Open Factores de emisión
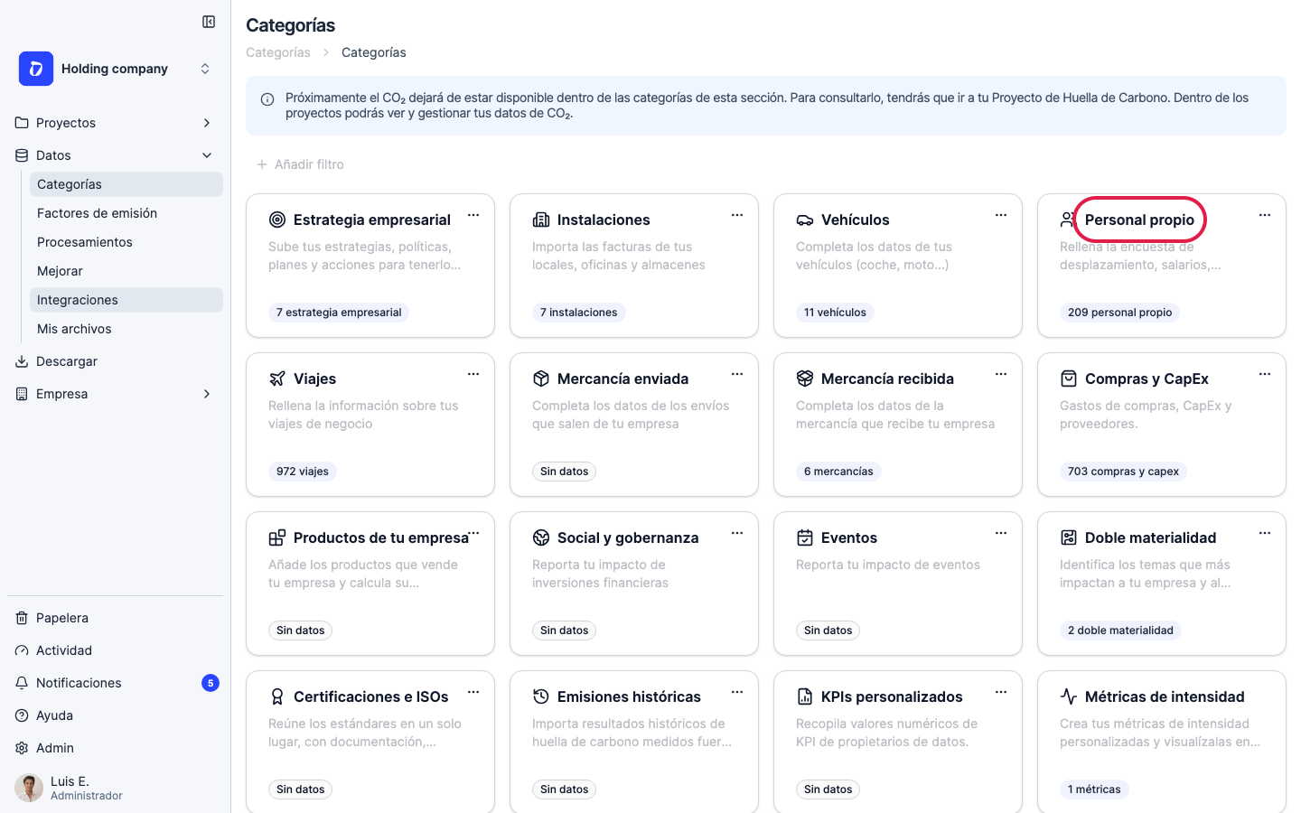The image size is (1301, 813). click(126, 213)
